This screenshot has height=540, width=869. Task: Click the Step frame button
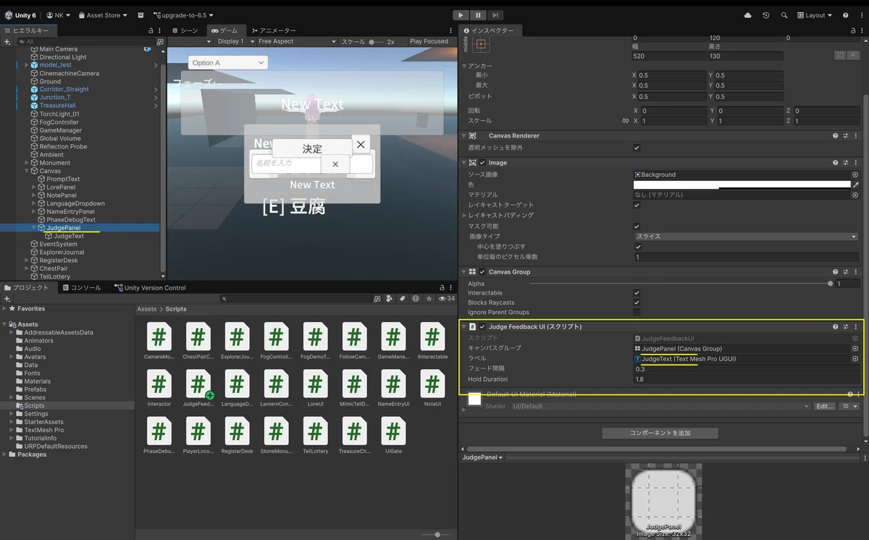(x=495, y=15)
